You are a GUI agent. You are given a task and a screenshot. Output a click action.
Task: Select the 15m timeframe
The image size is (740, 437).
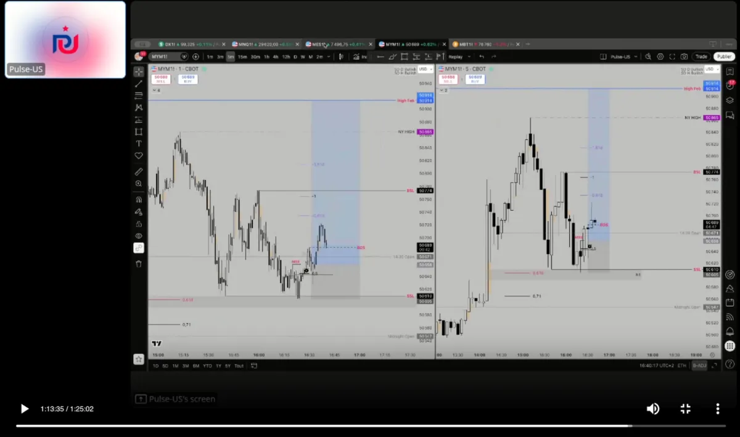242,57
